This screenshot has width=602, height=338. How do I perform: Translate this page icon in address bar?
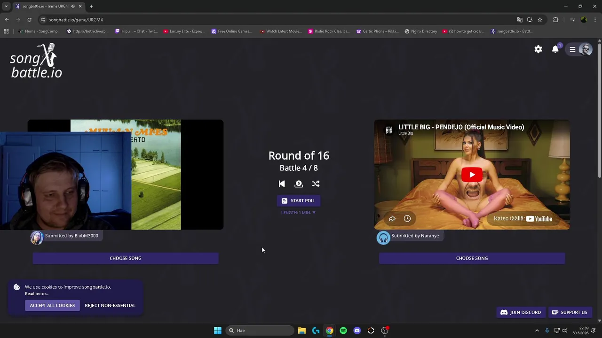click(520, 20)
